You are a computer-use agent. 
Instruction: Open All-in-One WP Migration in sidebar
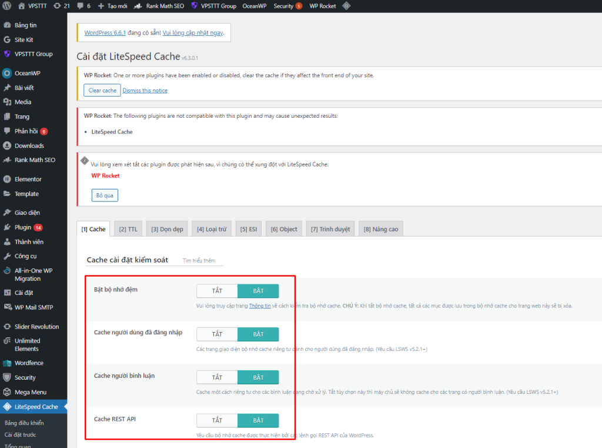coord(34,274)
